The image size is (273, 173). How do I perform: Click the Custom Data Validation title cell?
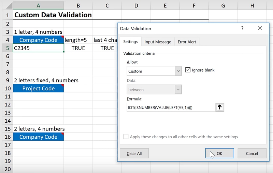[53, 15]
